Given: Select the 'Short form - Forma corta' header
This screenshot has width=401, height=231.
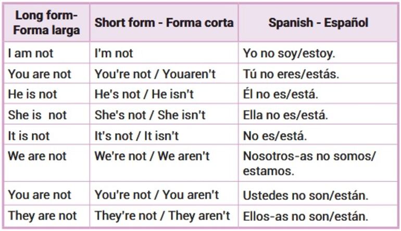Looking at the screenshot, I should click(x=164, y=23).
